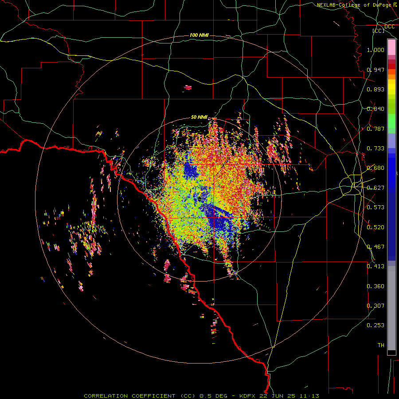399x399 pixels.
Task: Click the NEXLAB-College of DuPage credit text
Action: (x=354, y=5)
